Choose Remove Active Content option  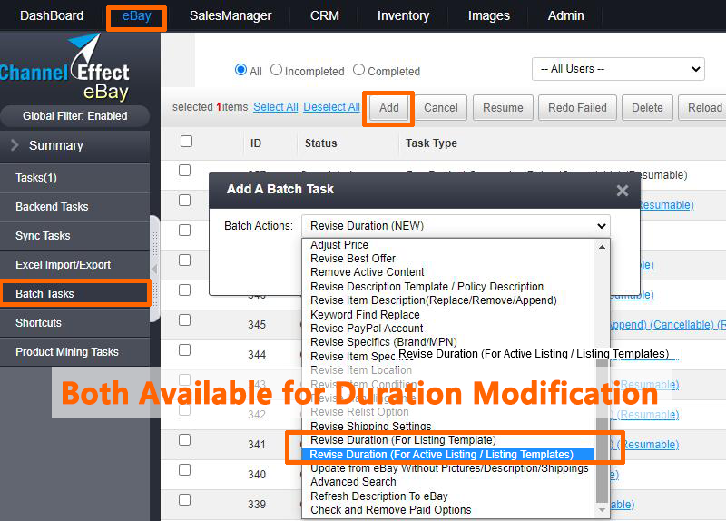(368, 272)
